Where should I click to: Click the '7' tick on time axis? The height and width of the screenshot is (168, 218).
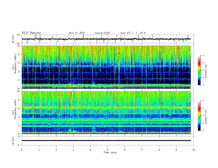pyautogui.click(x=142, y=150)
